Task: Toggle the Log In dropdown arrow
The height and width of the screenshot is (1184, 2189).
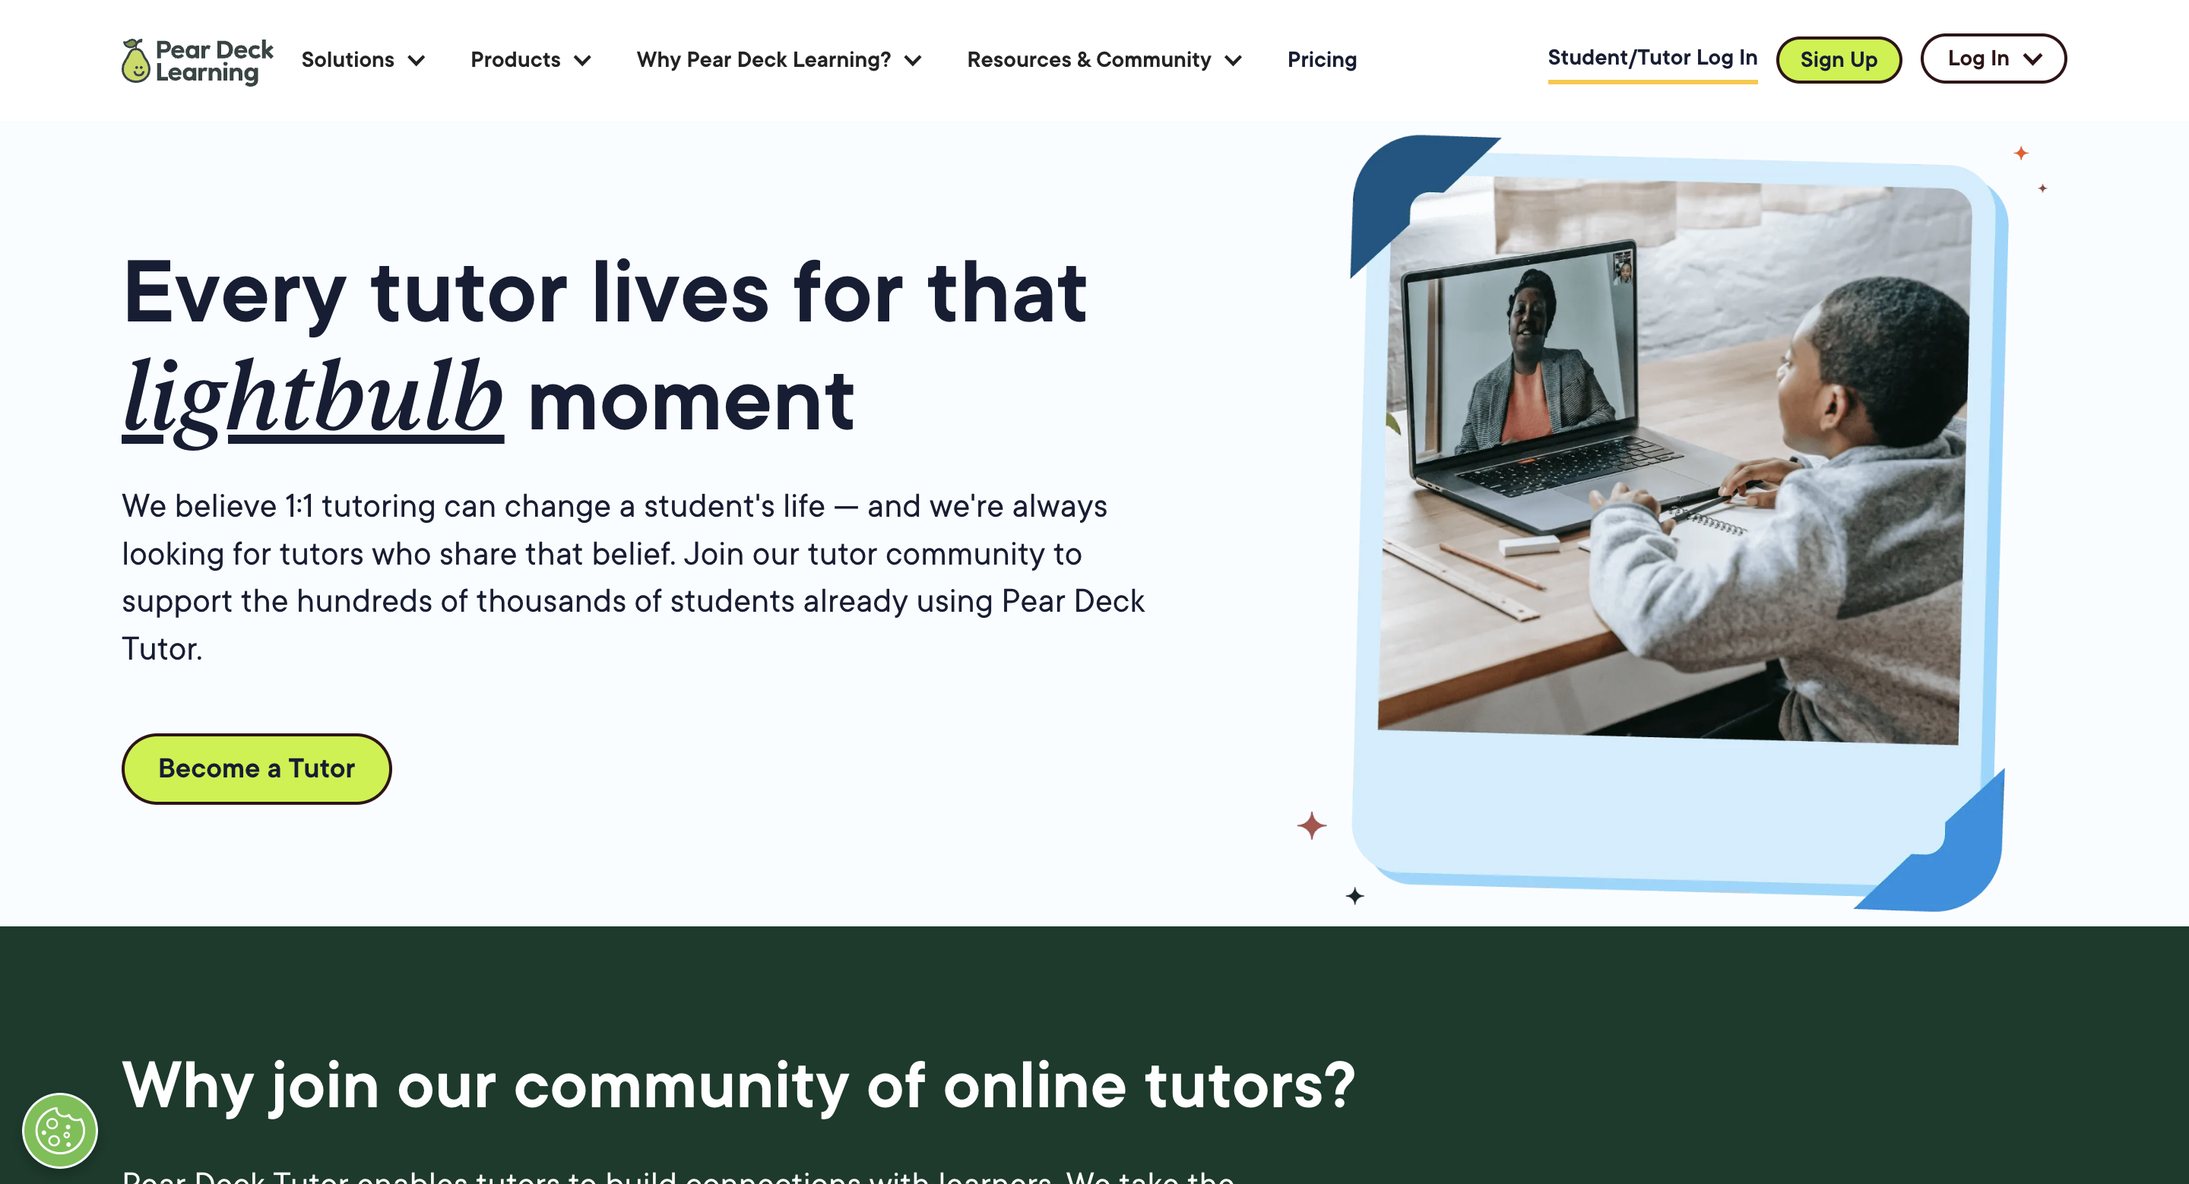Action: click(x=2032, y=60)
